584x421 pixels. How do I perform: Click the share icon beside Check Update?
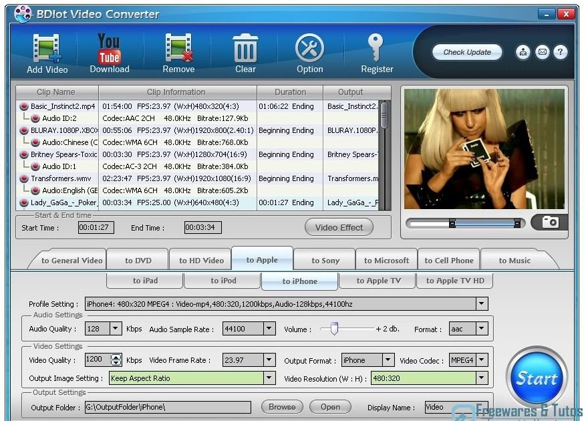click(x=523, y=52)
